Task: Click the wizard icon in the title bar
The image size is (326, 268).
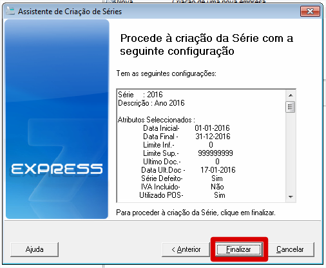Action: pyautogui.click(x=10, y=11)
